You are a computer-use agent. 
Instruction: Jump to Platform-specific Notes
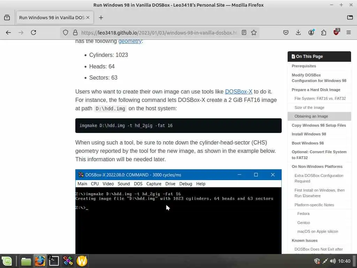(314, 205)
